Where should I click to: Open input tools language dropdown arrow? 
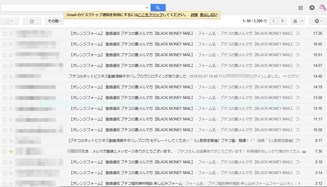pos(302,21)
